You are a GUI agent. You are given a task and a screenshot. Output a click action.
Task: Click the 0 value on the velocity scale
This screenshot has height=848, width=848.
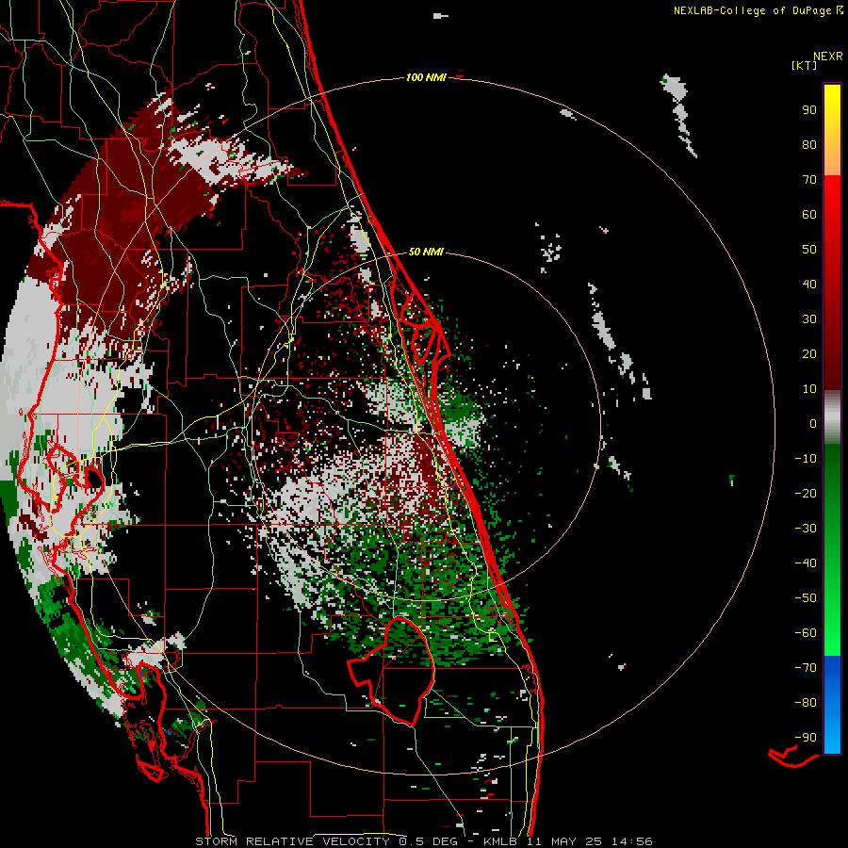coord(813,424)
